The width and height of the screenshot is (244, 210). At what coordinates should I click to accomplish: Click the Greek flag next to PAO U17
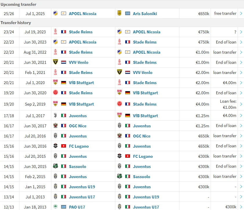point(63,207)
